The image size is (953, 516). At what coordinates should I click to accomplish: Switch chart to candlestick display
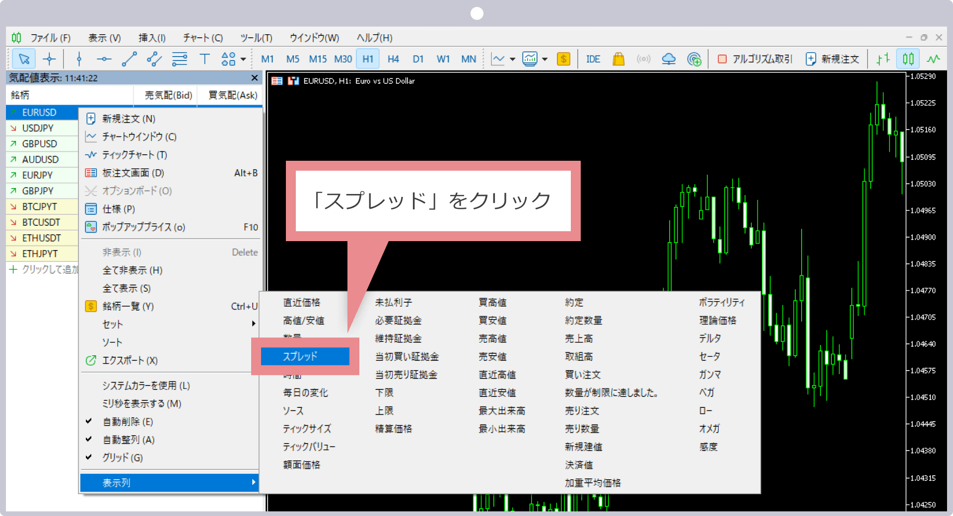908,59
